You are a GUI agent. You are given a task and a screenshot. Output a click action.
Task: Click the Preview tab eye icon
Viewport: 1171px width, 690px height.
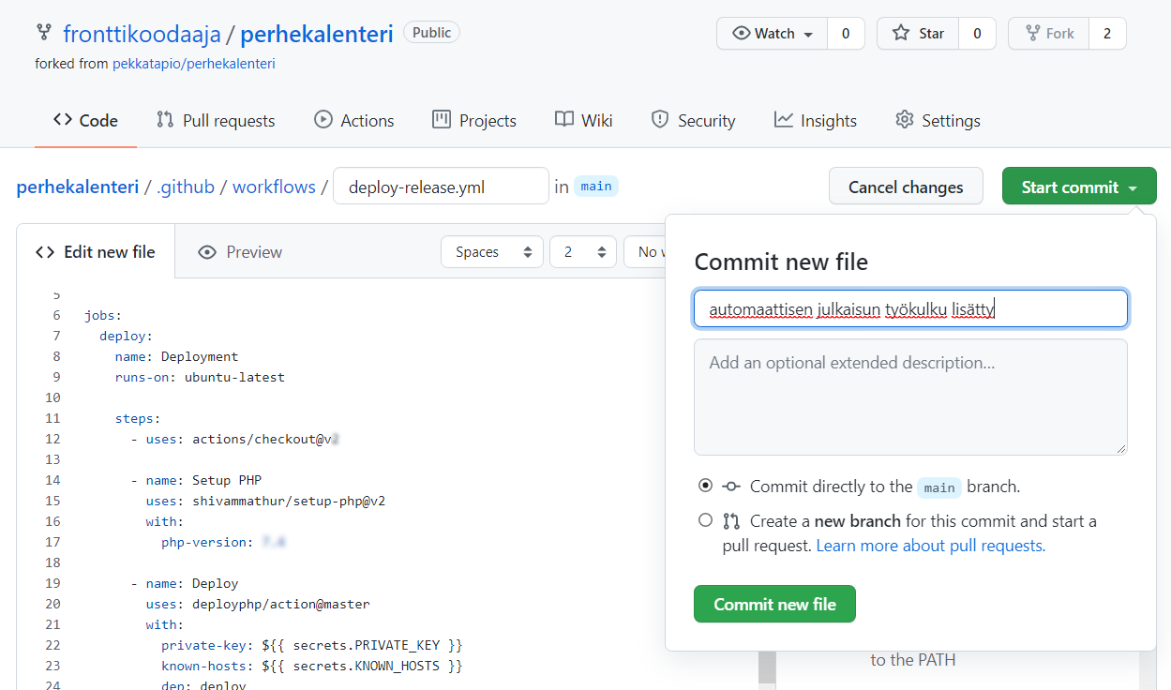click(207, 252)
